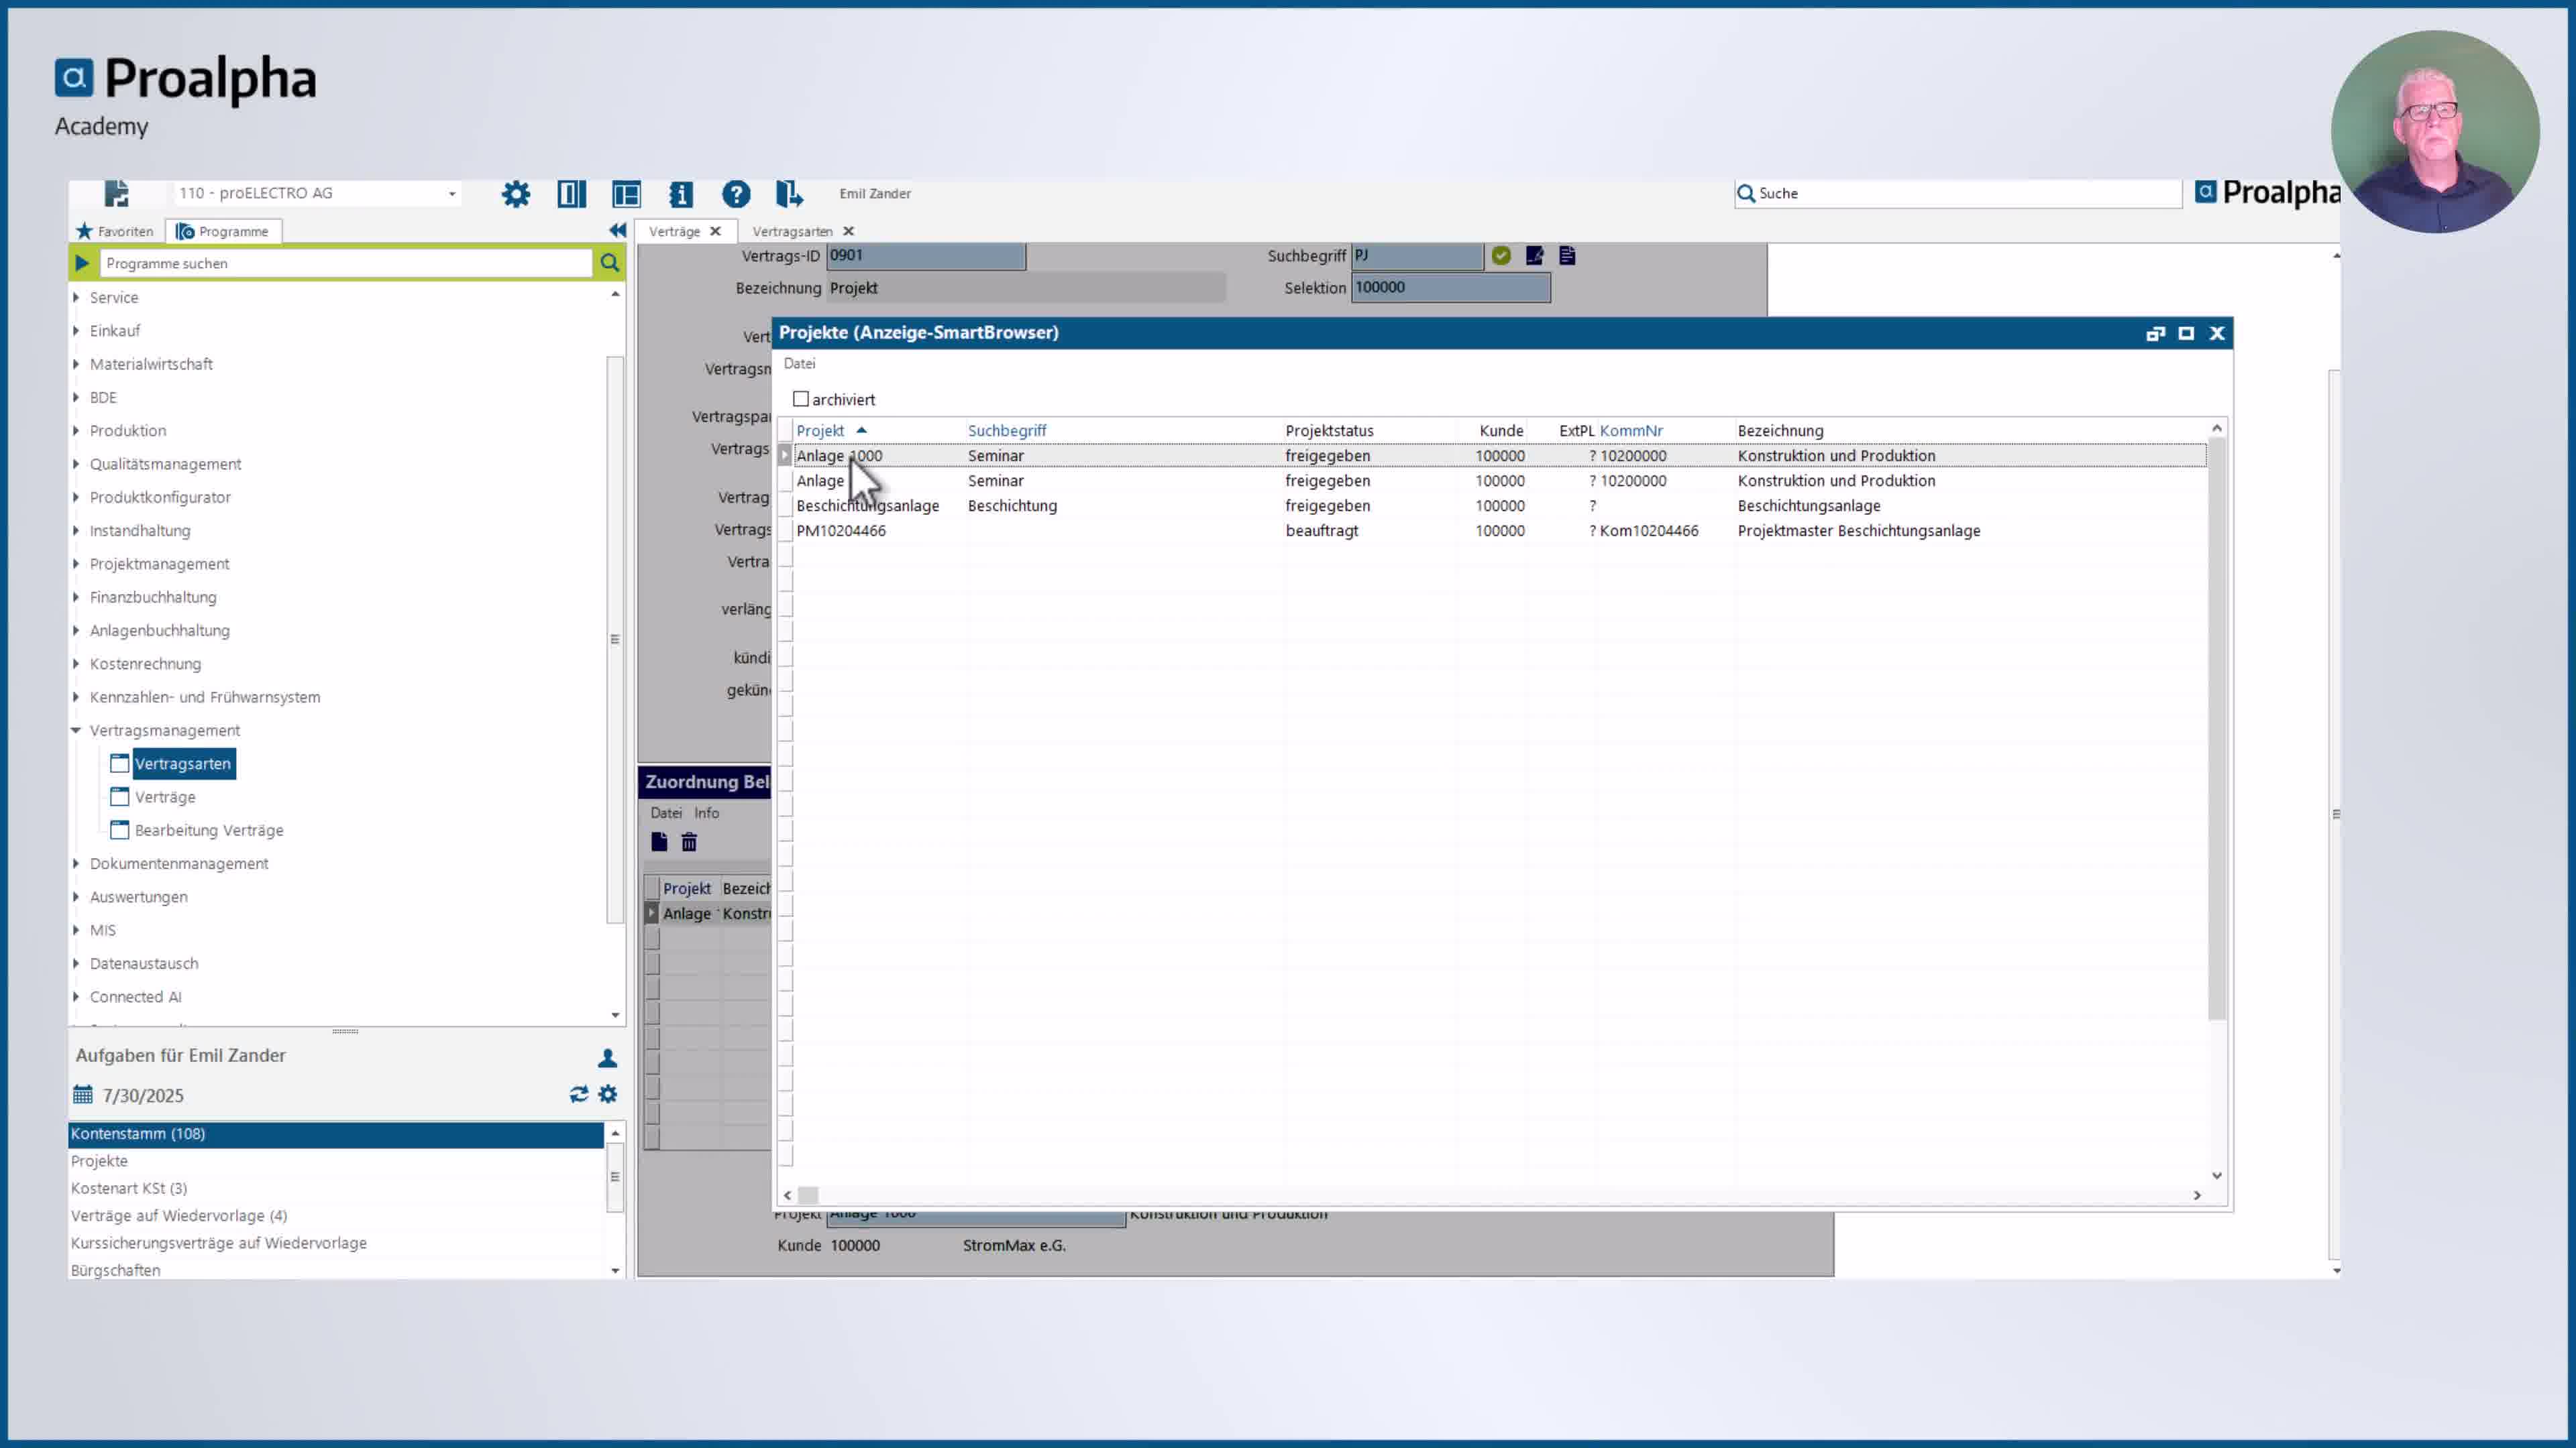Expand the Einkauf tree node
Viewport: 2576px width, 1448px height.
click(x=76, y=330)
